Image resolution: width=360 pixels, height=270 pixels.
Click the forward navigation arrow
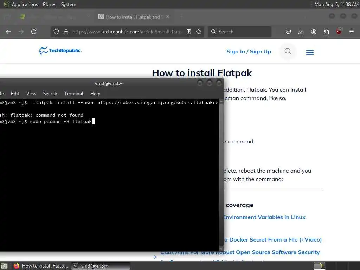(x=21, y=32)
